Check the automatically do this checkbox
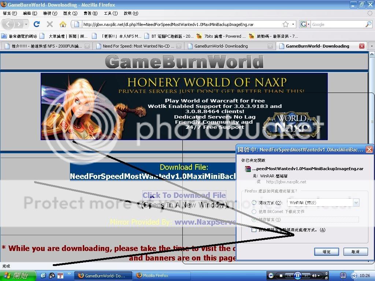This screenshot has width=375, height=281. [254, 230]
